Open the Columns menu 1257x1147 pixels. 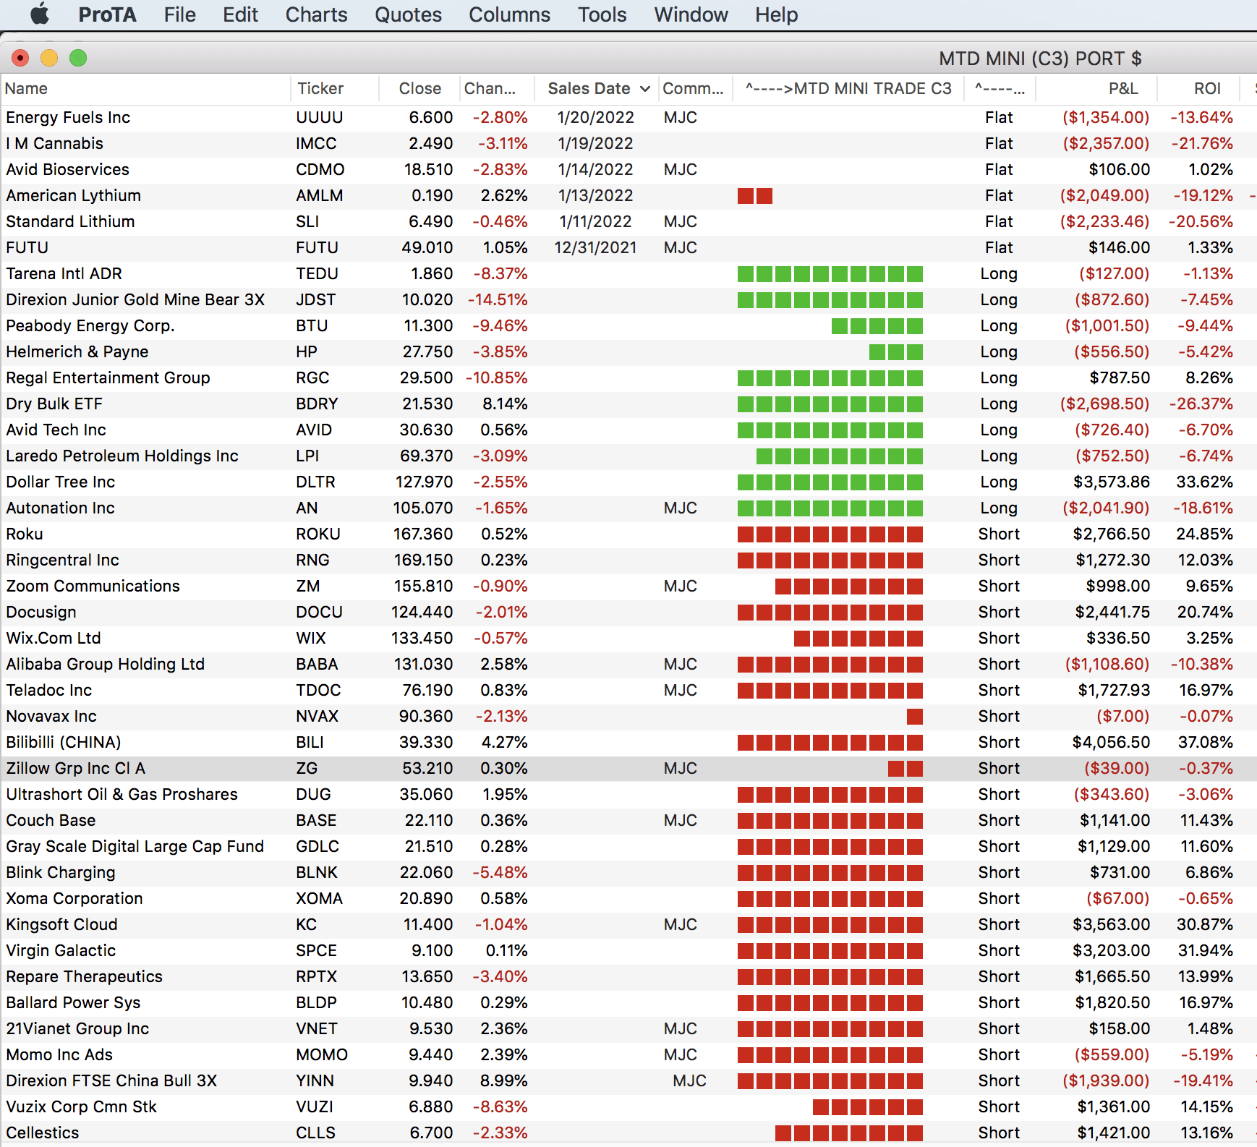[x=509, y=14]
